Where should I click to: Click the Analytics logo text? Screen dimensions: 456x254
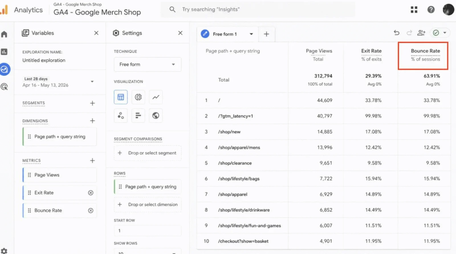click(x=28, y=10)
